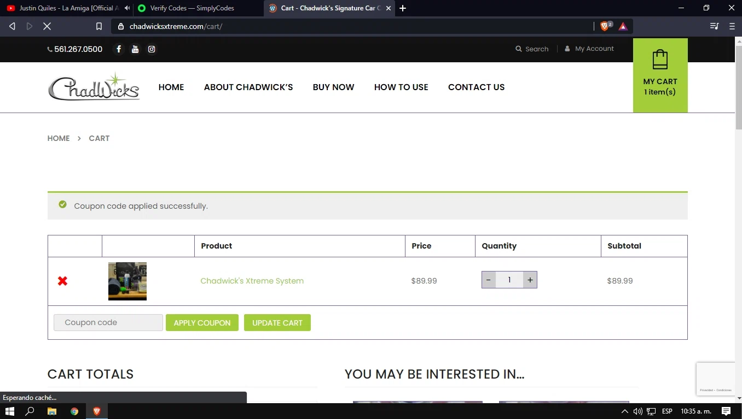This screenshot has width=742, height=419.
Task: Click the address bar URL
Action: click(x=176, y=26)
